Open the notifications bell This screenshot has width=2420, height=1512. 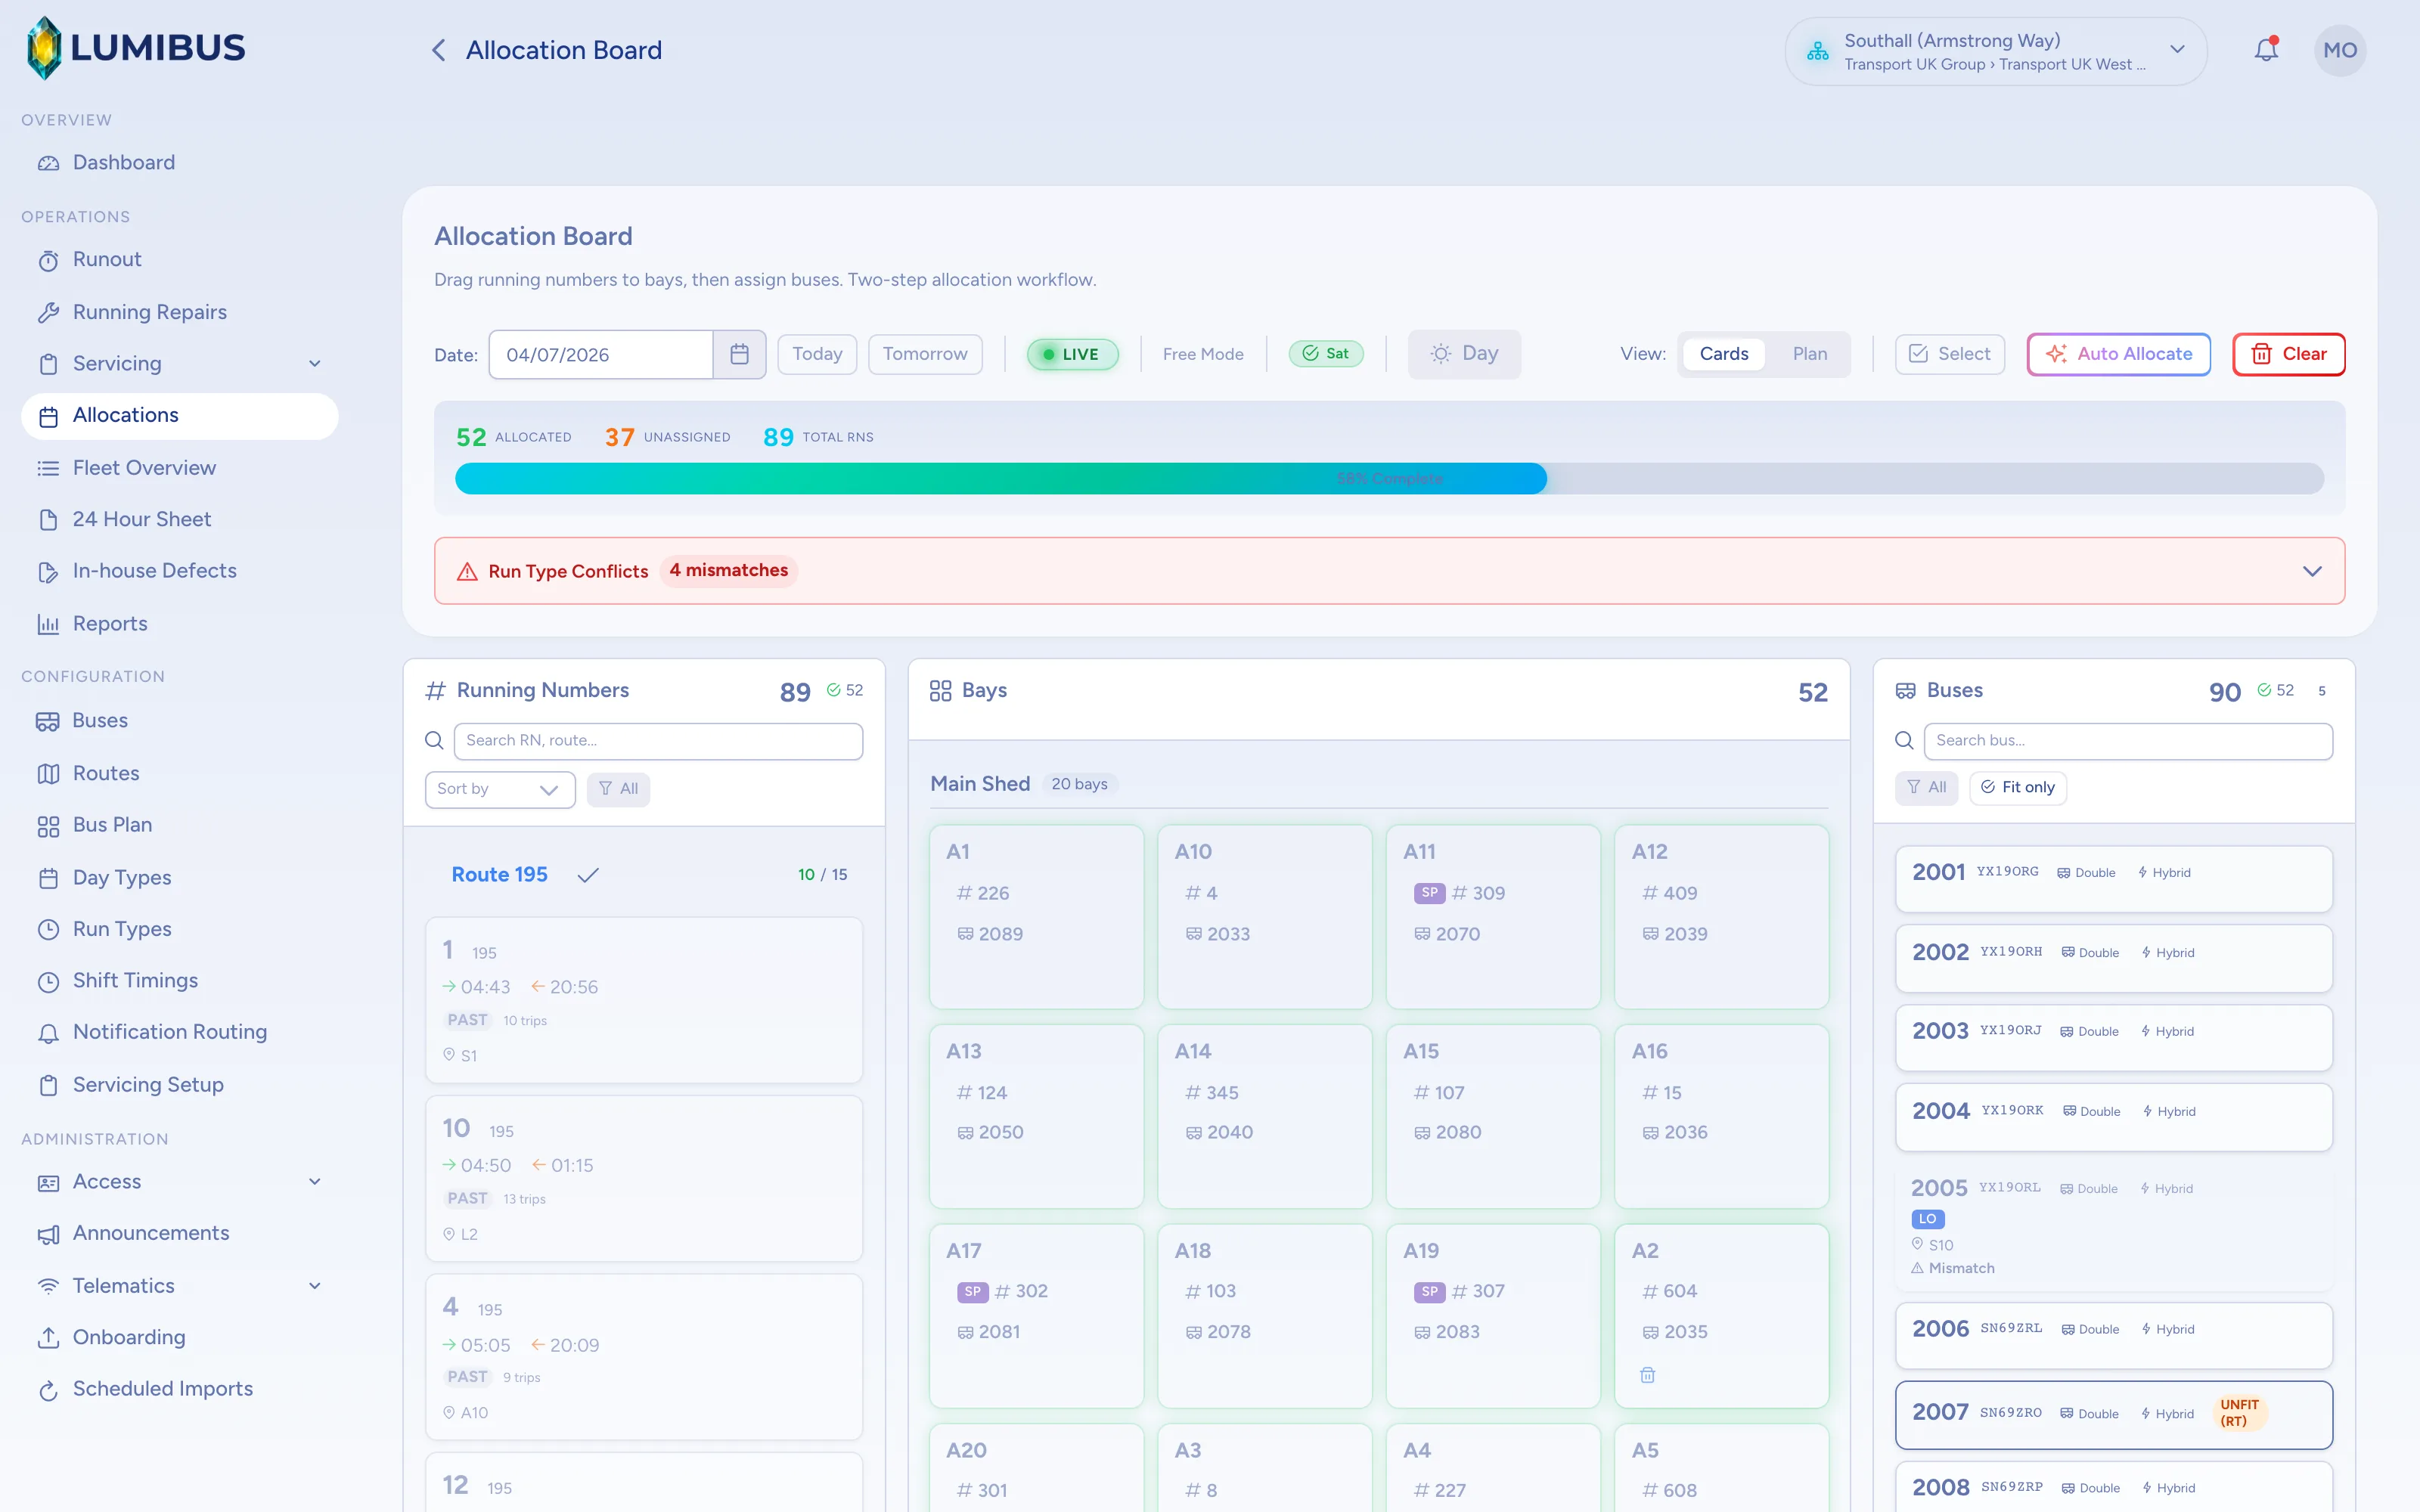click(x=2265, y=50)
